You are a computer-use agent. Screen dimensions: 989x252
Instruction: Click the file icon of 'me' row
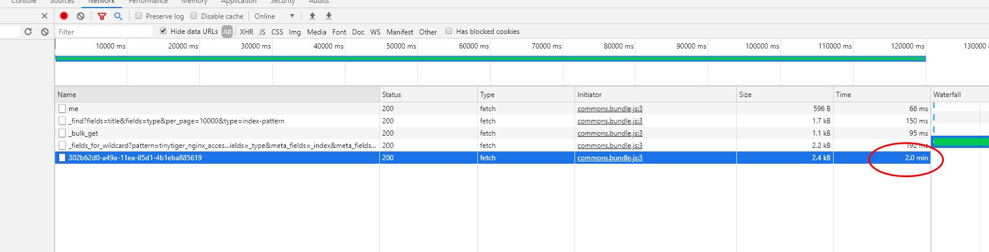click(62, 109)
